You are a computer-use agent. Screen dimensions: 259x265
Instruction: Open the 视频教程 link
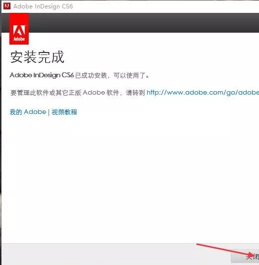[x=64, y=112]
